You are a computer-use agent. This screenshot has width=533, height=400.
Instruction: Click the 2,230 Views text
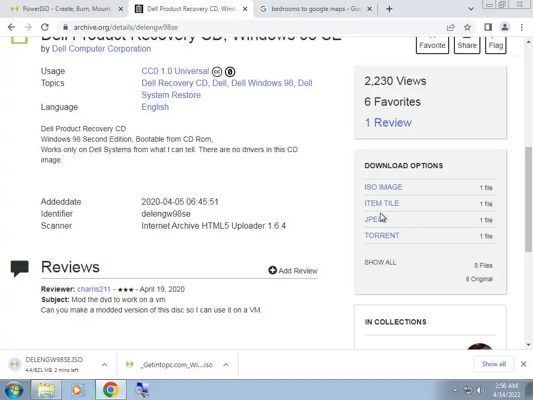[395, 81]
